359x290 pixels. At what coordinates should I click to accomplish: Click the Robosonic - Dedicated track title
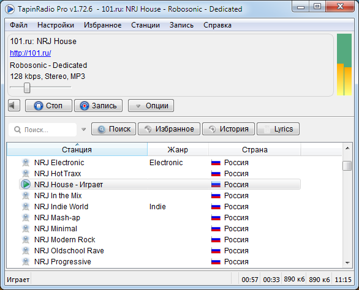pyautogui.click(x=48, y=65)
